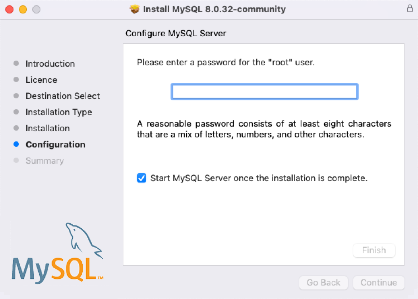Select the Summary step label
Image resolution: width=418 pixels, height=299 pixels.
click(45, 161)
